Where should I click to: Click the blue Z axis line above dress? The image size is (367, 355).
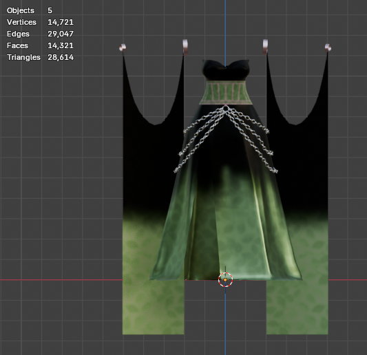pyautogui.click(x=225, y=30)
